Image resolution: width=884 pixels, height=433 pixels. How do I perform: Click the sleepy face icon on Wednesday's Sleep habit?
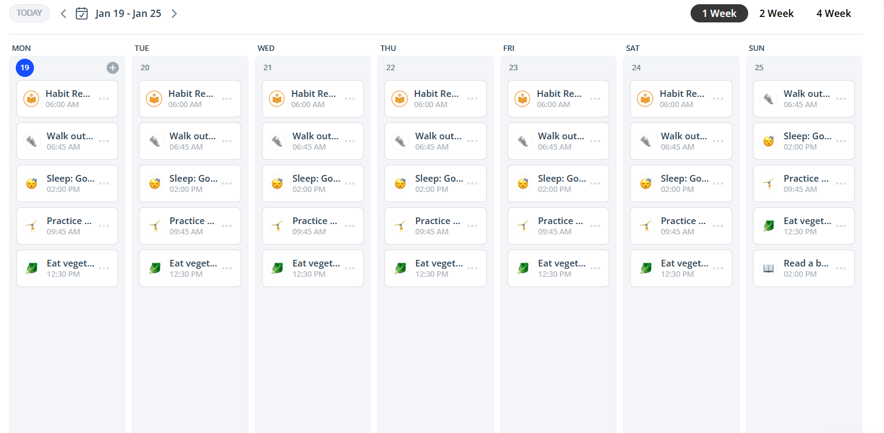point(276,183)
